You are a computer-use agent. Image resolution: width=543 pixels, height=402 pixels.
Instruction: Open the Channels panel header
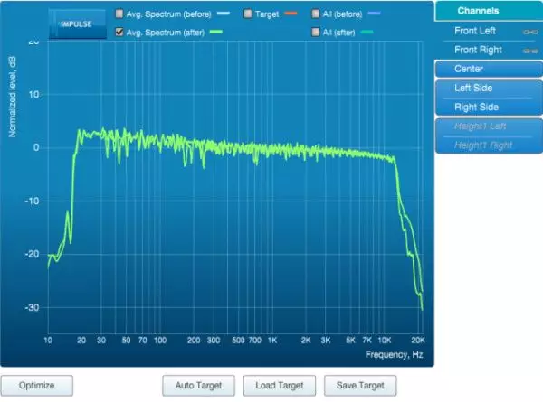[488, 11]
